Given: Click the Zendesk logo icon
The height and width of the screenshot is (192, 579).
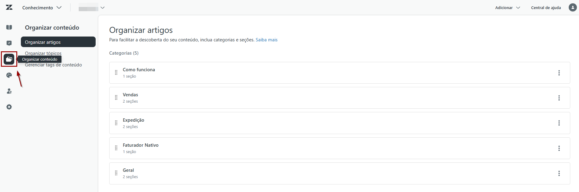Looking at the screenshot, I should (9, 8).
